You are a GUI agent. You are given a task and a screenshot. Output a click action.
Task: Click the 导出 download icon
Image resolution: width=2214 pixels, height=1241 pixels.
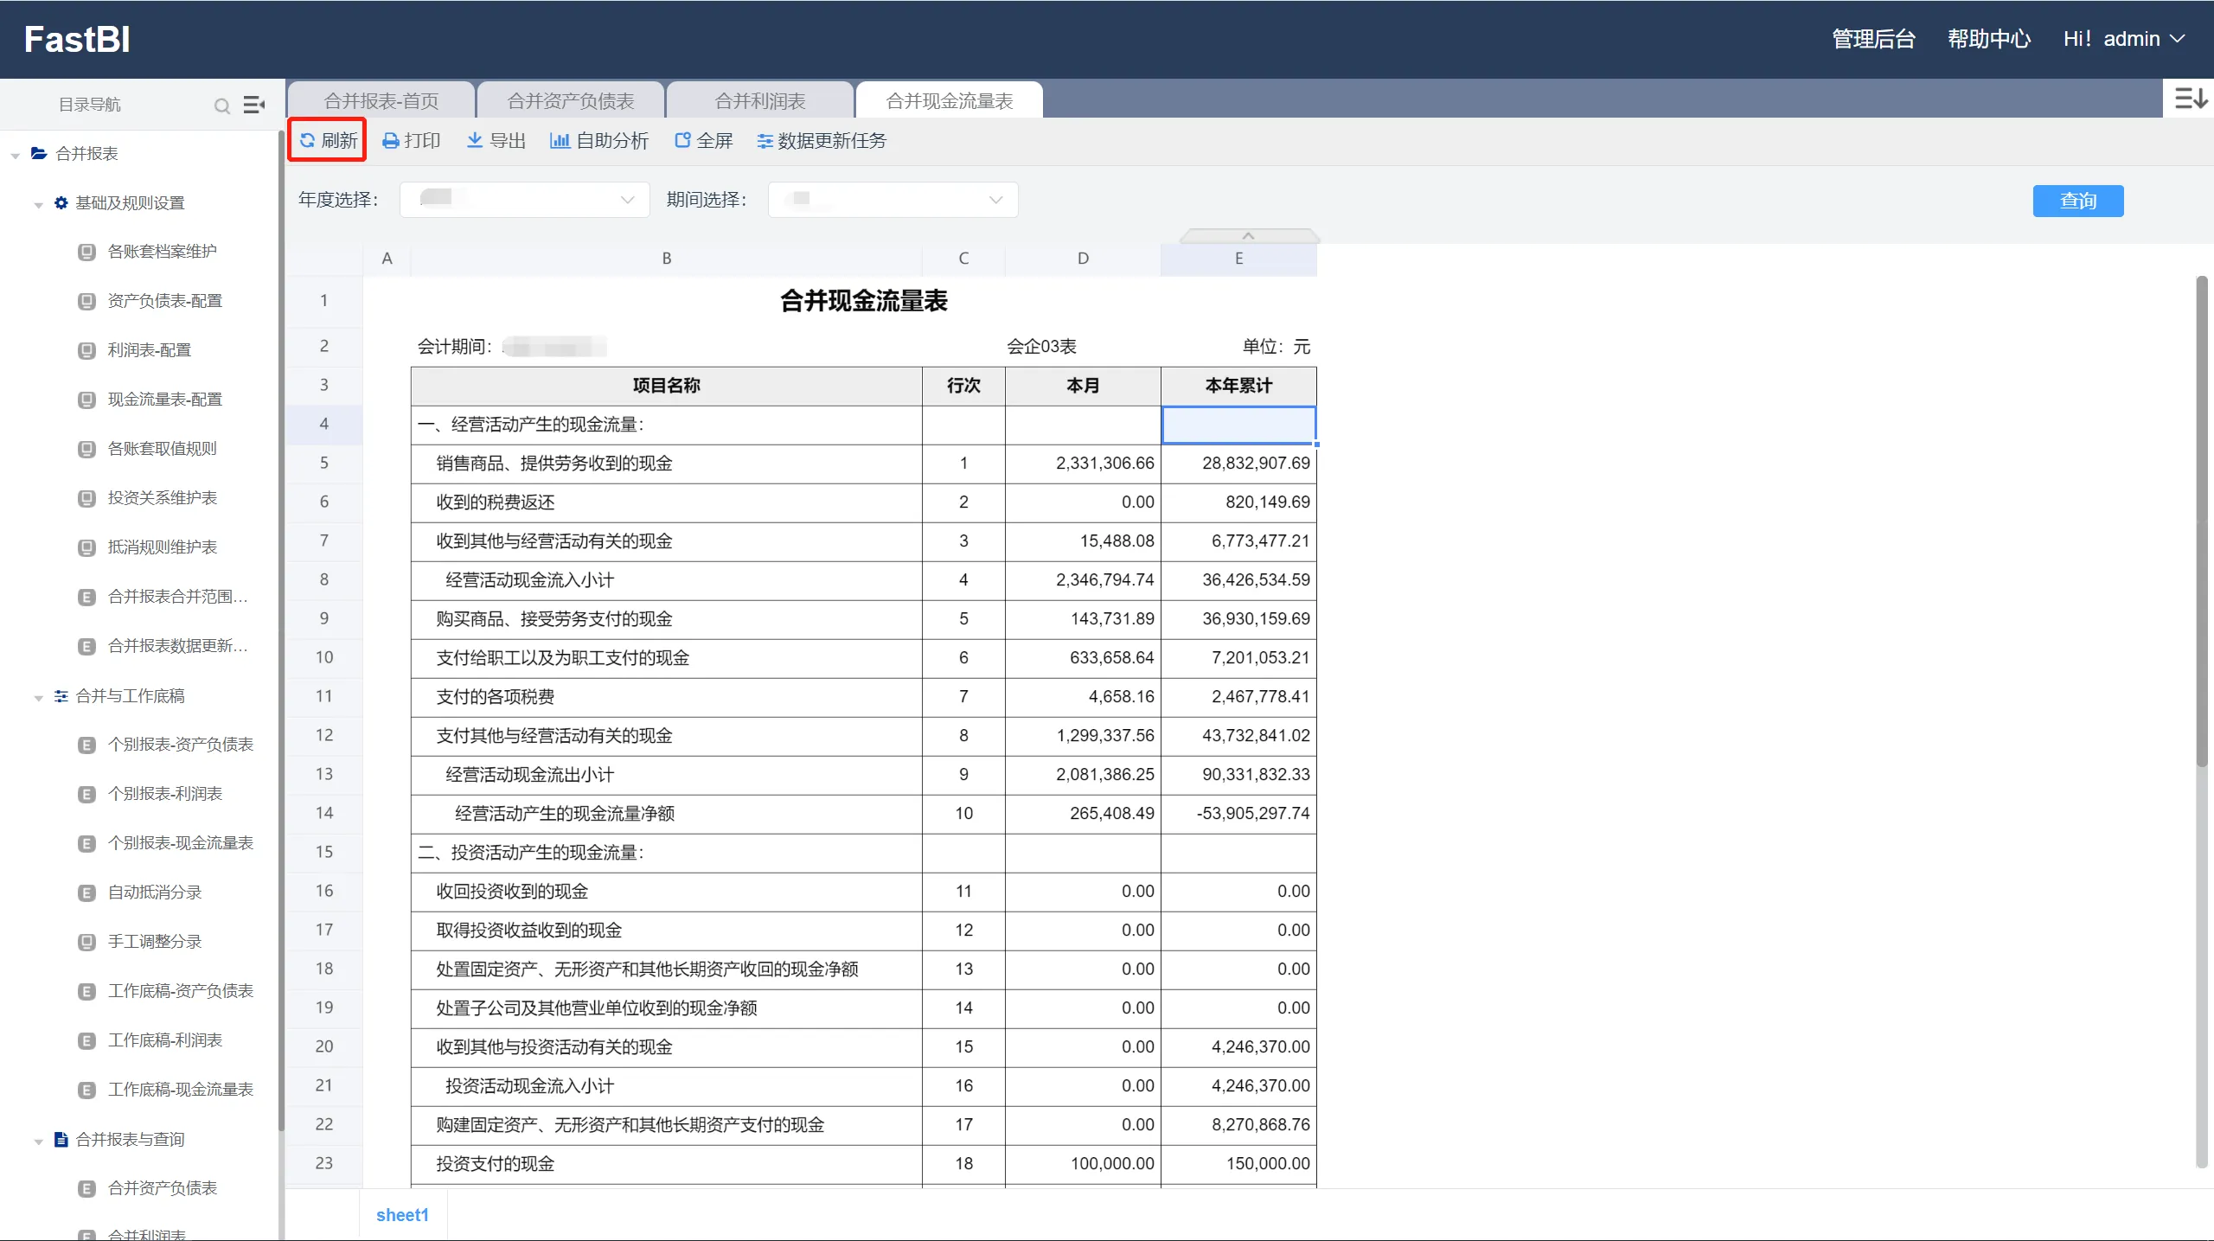pos(475,140)
